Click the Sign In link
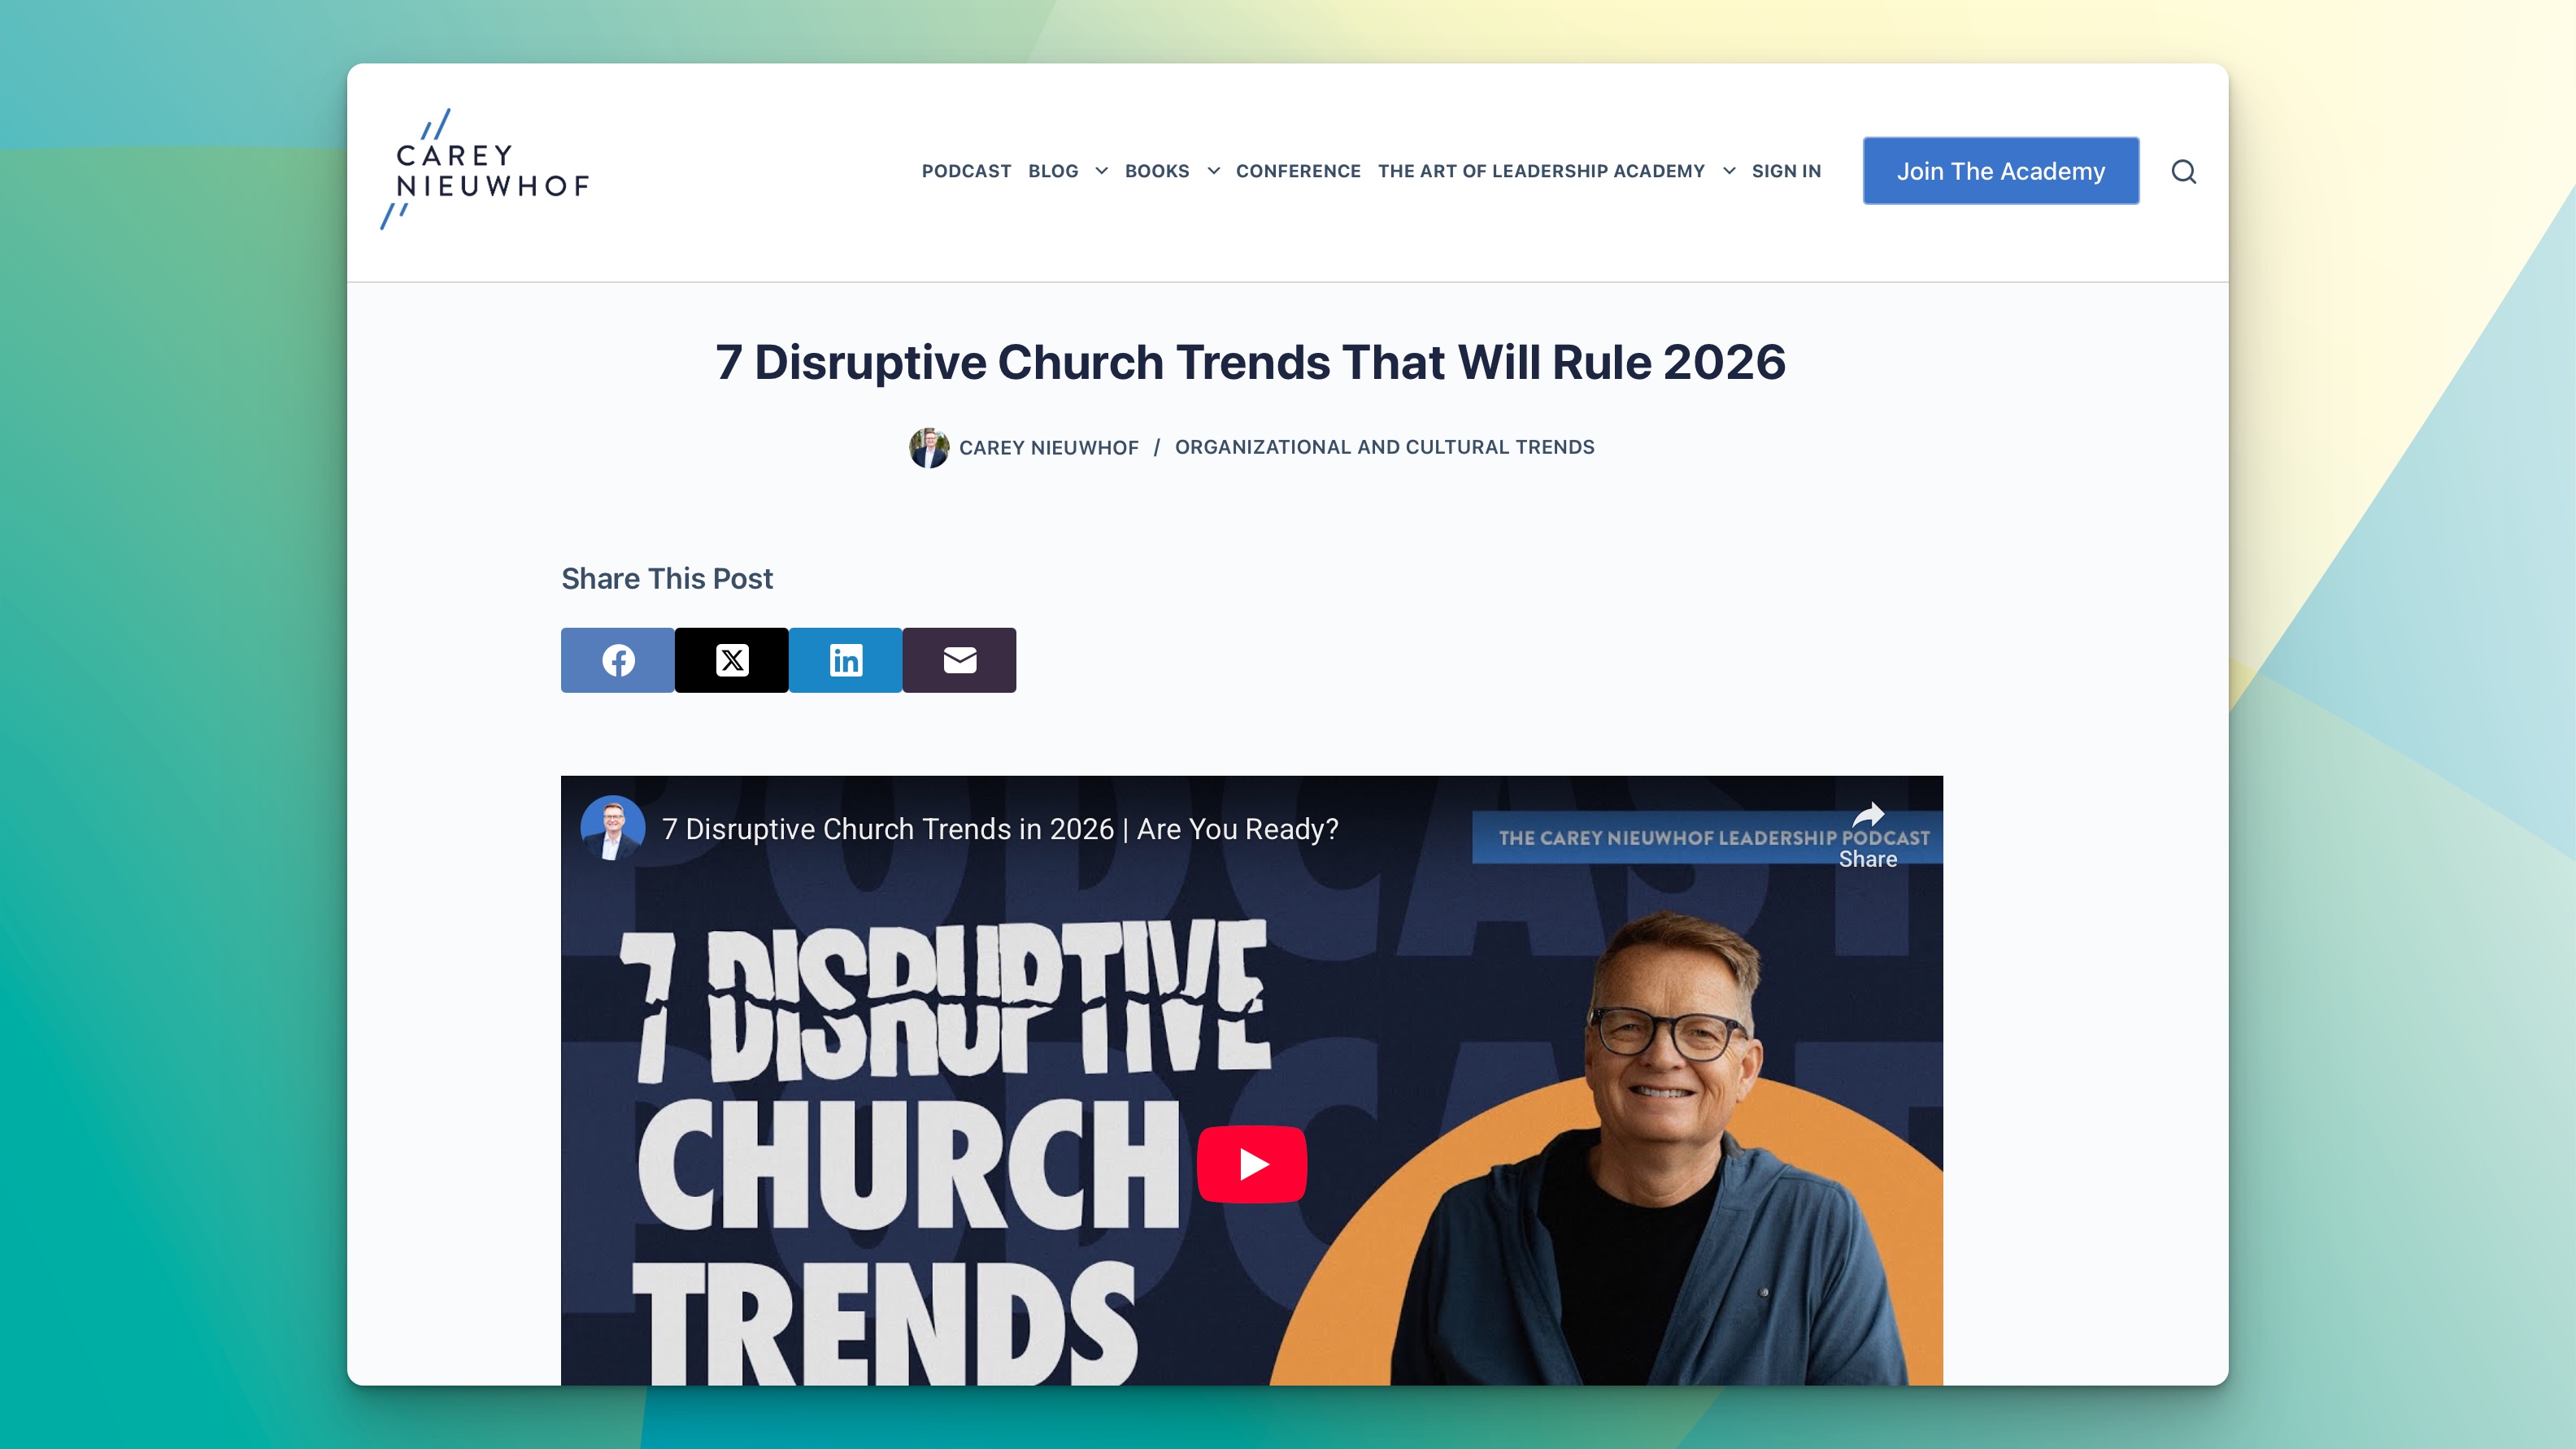The height and width of the screenshot is (1449, 2576). pos(1786,171)
